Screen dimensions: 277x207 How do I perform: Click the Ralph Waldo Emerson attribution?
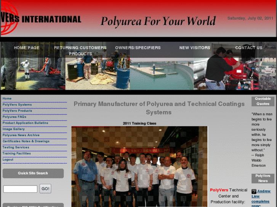[x=258, y=160]
